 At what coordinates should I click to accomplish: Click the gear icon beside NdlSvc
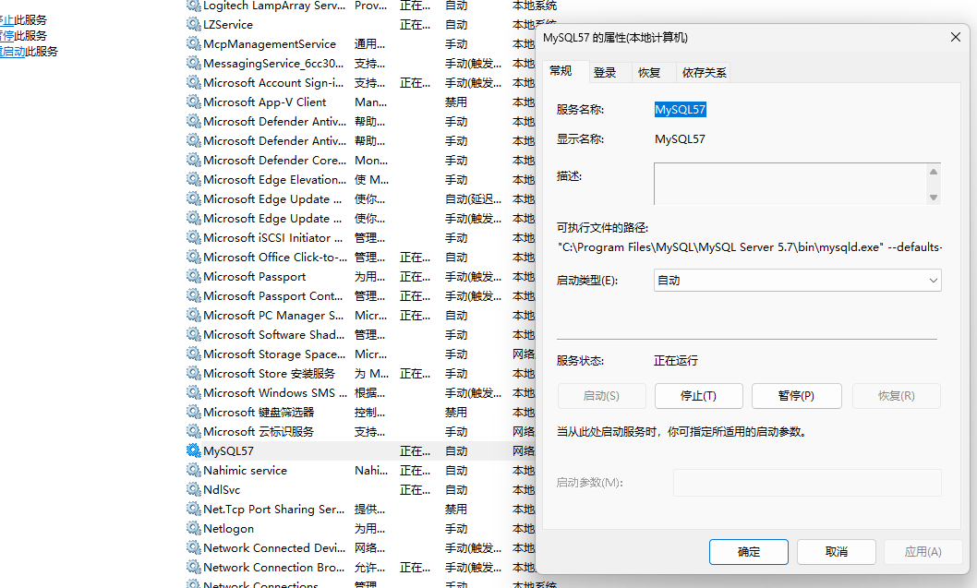[x=193, y=489]
